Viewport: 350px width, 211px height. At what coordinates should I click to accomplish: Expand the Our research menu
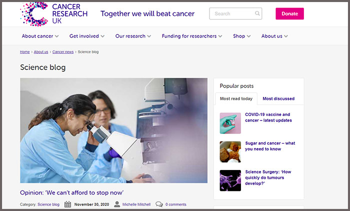pyautogui.click(x=133, y=36)
